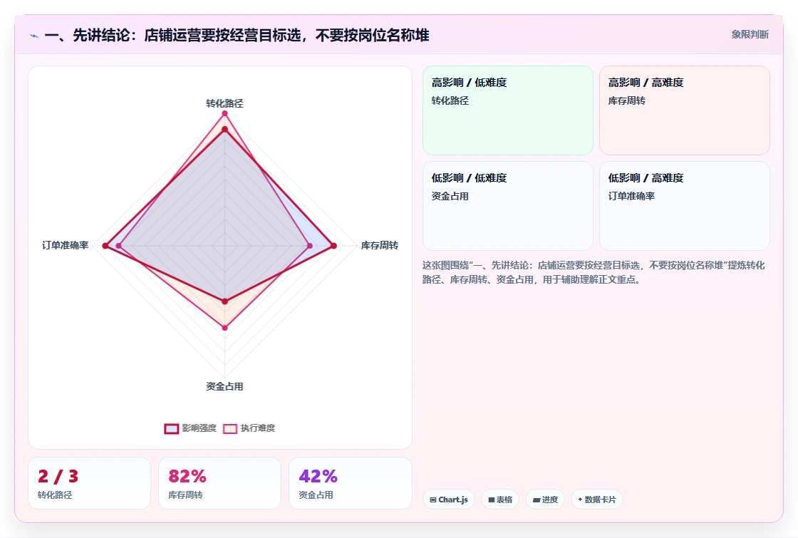Screen dimensions: 798x538
Task: Click the 转化路径 radar axis label
Action: (x=224, y=103)
